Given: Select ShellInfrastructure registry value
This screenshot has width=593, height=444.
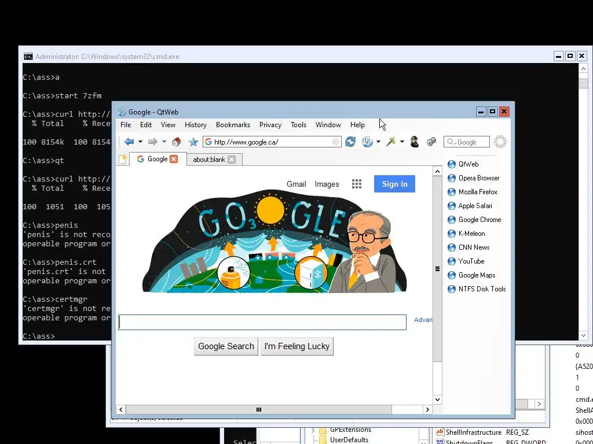Looking at the screenshot, I should click(474, 432).
